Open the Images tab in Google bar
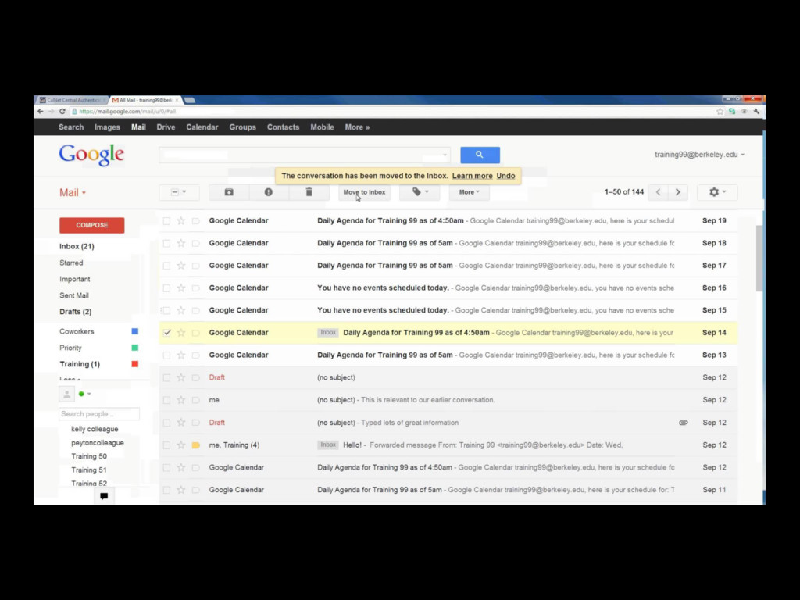This screenshot has height=600, width=800. [107, 127]
